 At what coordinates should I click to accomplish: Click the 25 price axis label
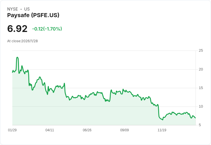pyautogui.click(x=201, y=51)
